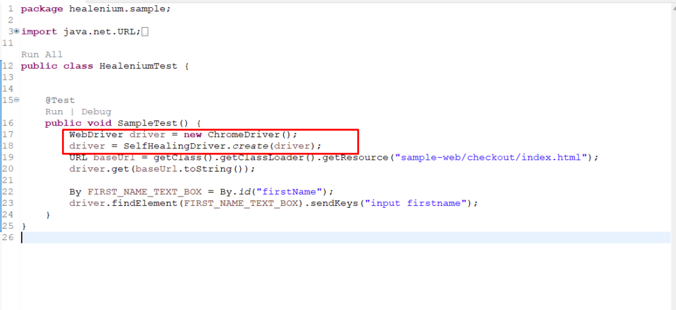676x310 pixels.
Task: Click line number 17 in the gutter
Action: (x=9, y=134)
